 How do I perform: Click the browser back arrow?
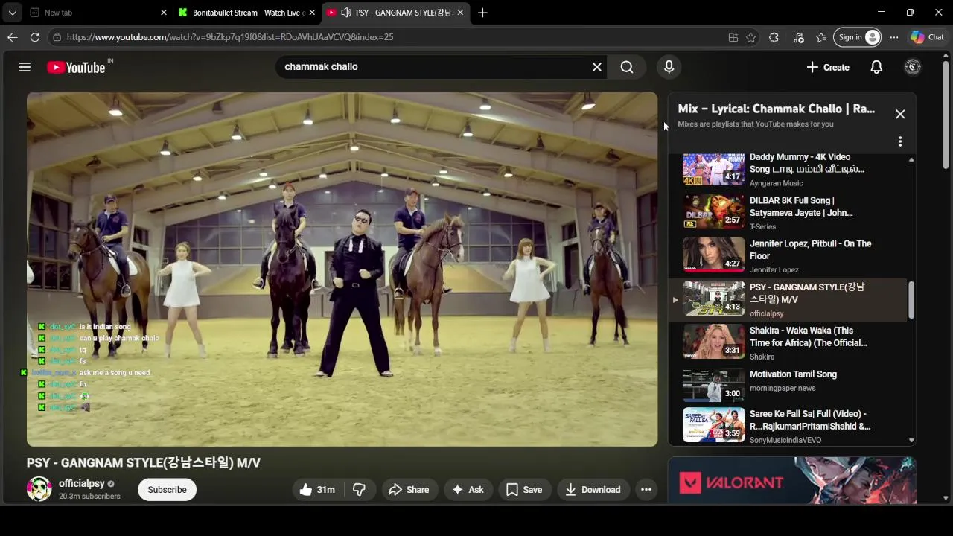click(x=13, y=37)
